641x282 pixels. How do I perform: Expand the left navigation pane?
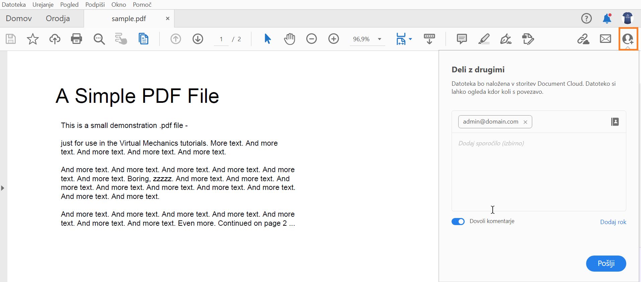point(3,188)
